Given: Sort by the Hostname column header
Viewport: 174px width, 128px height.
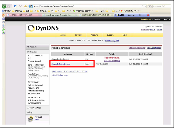Looking at the screenshot, I should (x=68, y=54).
